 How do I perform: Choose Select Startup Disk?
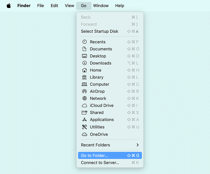click(x=110, y=31)
